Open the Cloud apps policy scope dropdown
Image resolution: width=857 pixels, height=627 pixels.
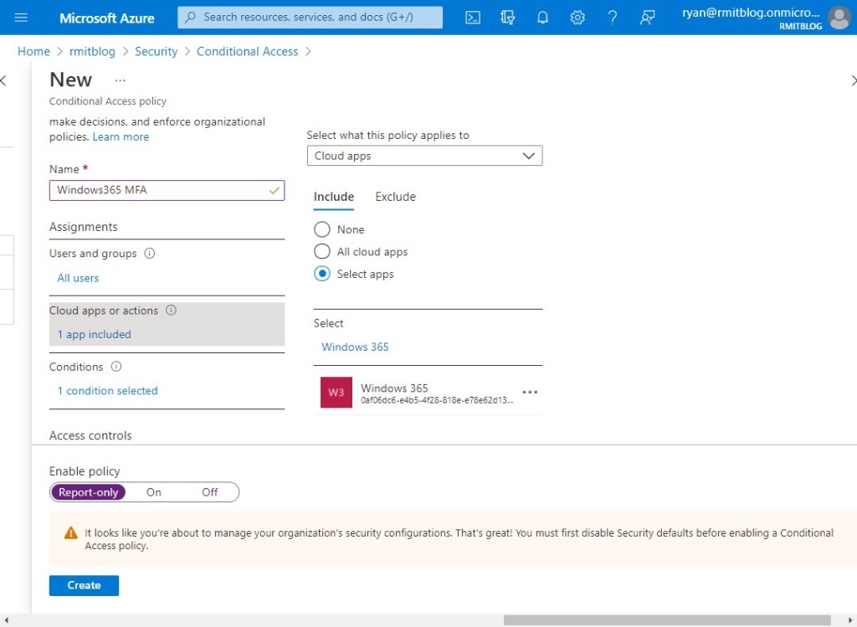(424, 156)
